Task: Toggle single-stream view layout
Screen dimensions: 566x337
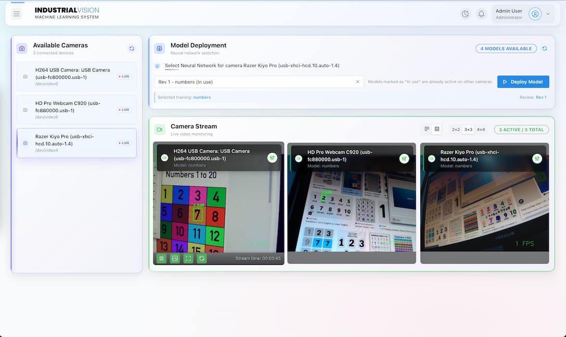Action: (427, 129)
